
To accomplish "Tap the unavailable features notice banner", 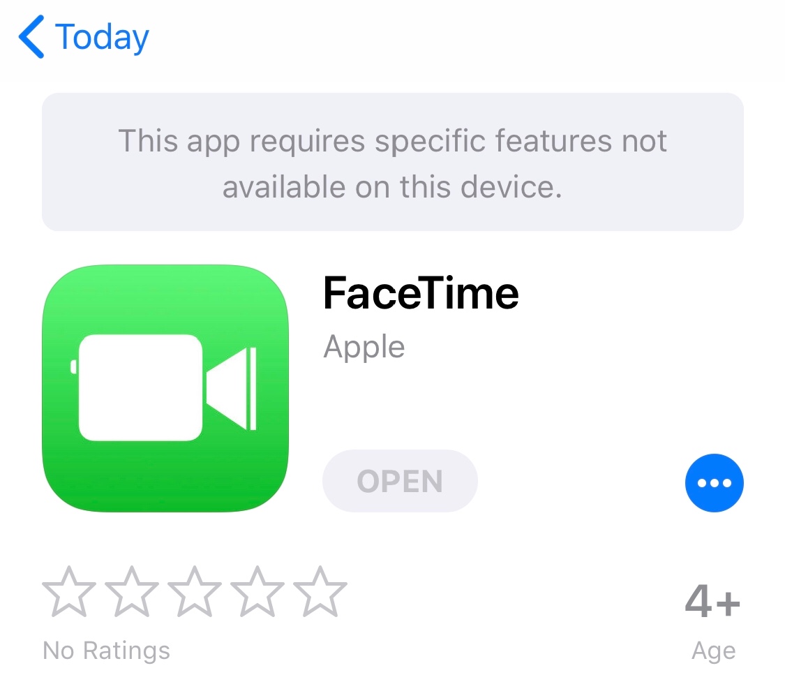I will [x=392, y=162].
